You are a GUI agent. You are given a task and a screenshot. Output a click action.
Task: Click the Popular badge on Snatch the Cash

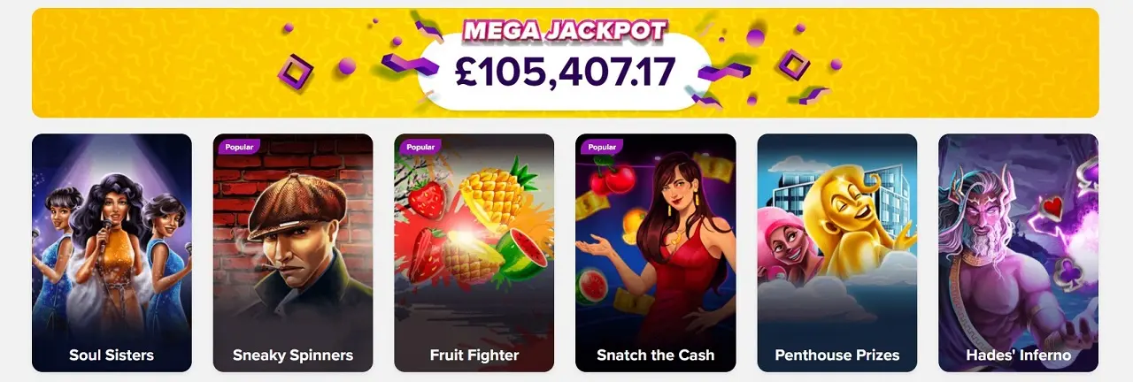coord(602,147)
